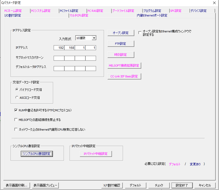
Task: Open the CC-Link IEF Basic設定
Action: point(124,76)
